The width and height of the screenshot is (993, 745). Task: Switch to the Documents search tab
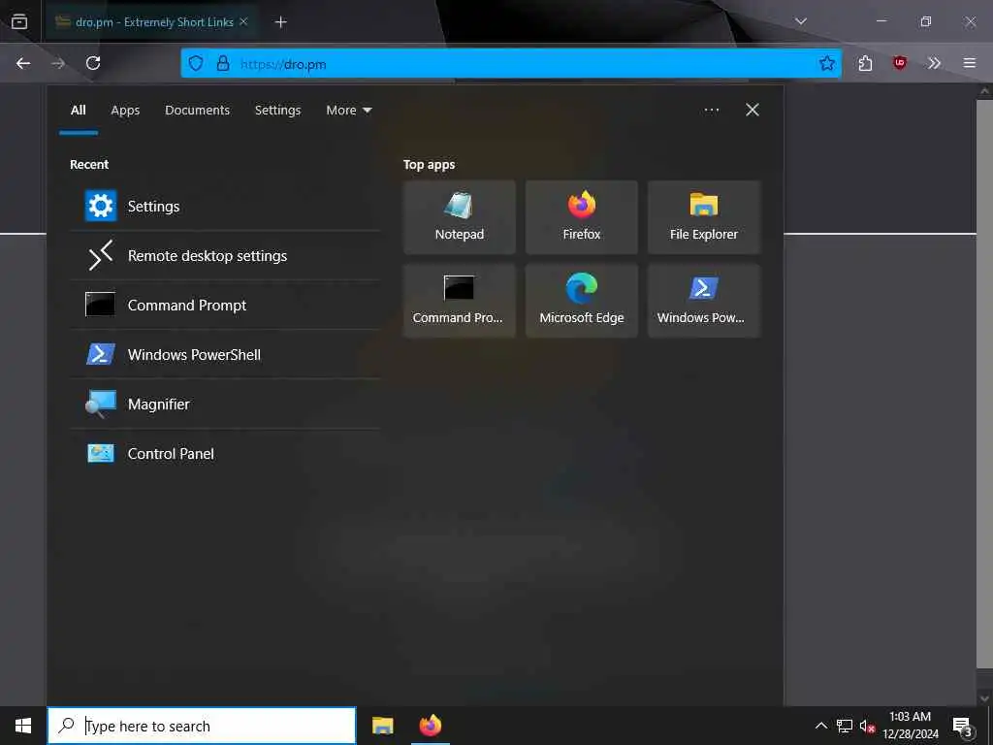click(197, 111)
